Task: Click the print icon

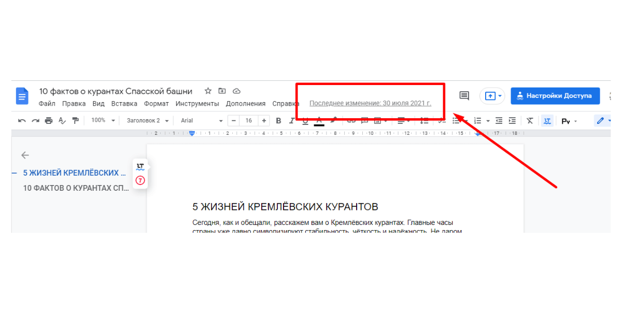Action: coord(49,121)
